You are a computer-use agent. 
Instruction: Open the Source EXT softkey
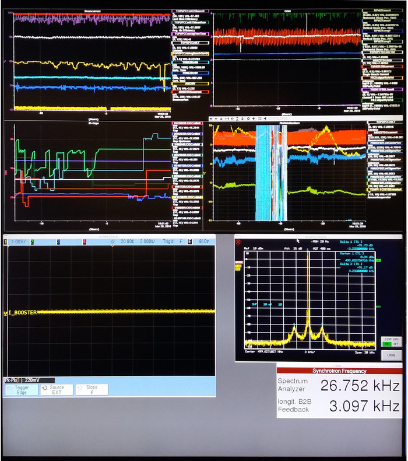pyautogui.click(x=57, y=390)
